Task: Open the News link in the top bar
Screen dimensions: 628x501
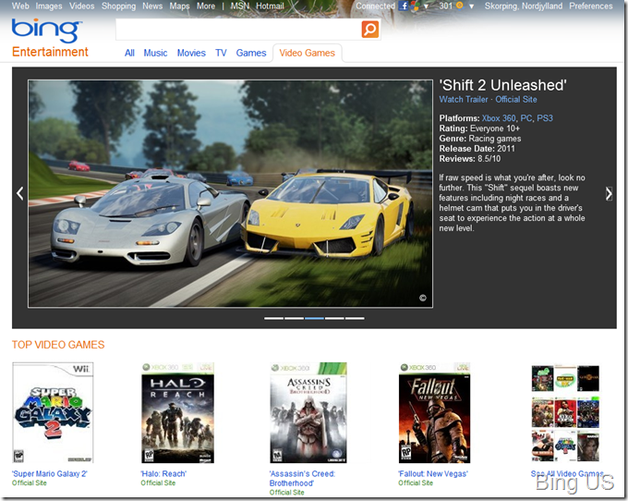Action: click(152, 6)
